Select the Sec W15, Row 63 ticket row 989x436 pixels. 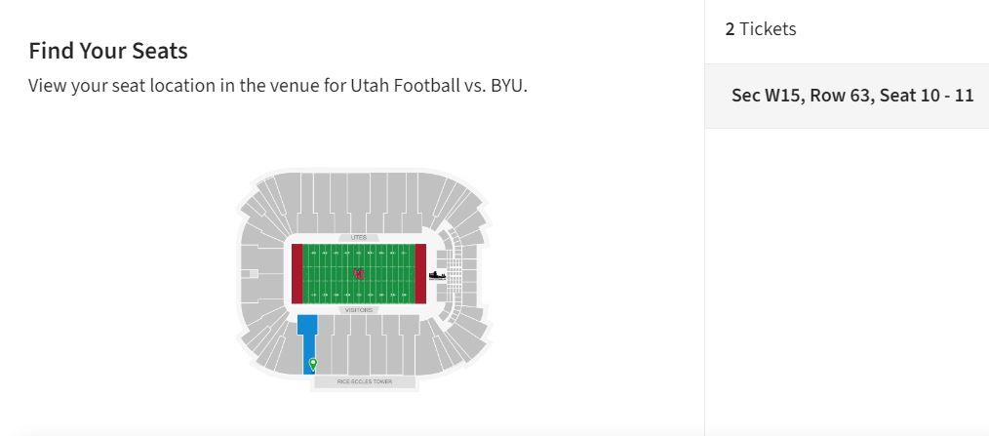pos(851,96)
